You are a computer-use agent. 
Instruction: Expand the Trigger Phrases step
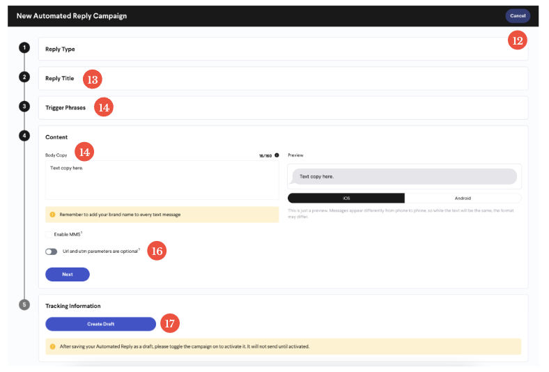pos(283,108)
